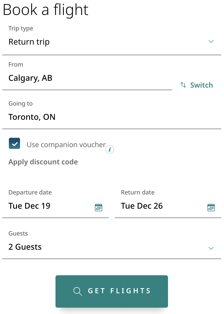Open the companion voucher info icon
Screen dimensions: 224x314
[x=110, y=150]
